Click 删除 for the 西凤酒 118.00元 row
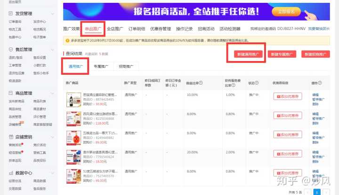Viewport: 339px width, 195px height. pyautogui.click(x=315, y=123)
